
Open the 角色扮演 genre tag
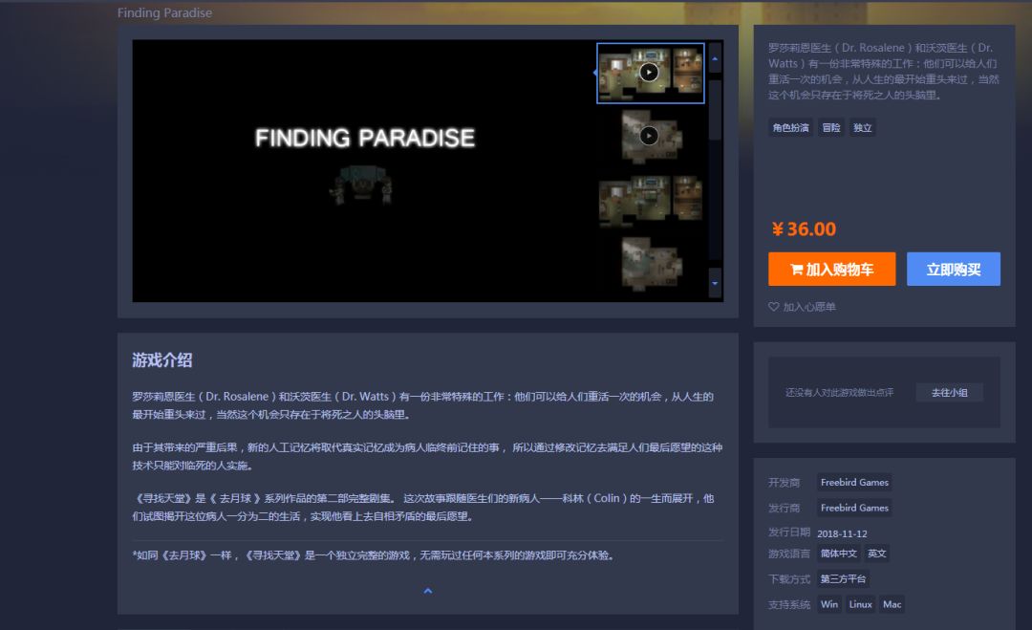(x=790, y=128)
